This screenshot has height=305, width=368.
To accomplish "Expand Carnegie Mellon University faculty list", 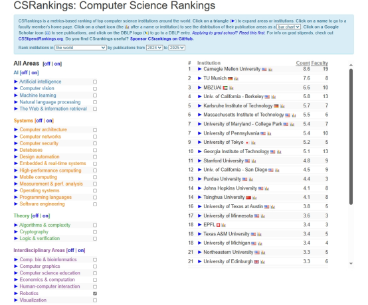I will pyautogui.click(x=199, y=69).
